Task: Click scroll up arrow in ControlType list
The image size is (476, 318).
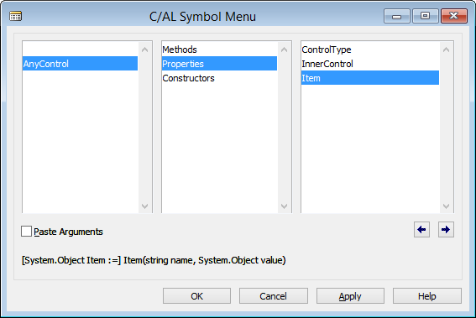Action: [446, 50]
